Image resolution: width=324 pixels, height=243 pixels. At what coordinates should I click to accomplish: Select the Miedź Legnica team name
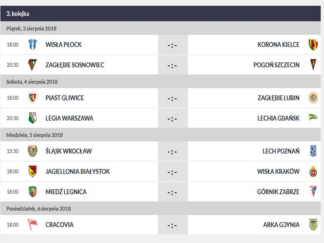click(66, 192)
